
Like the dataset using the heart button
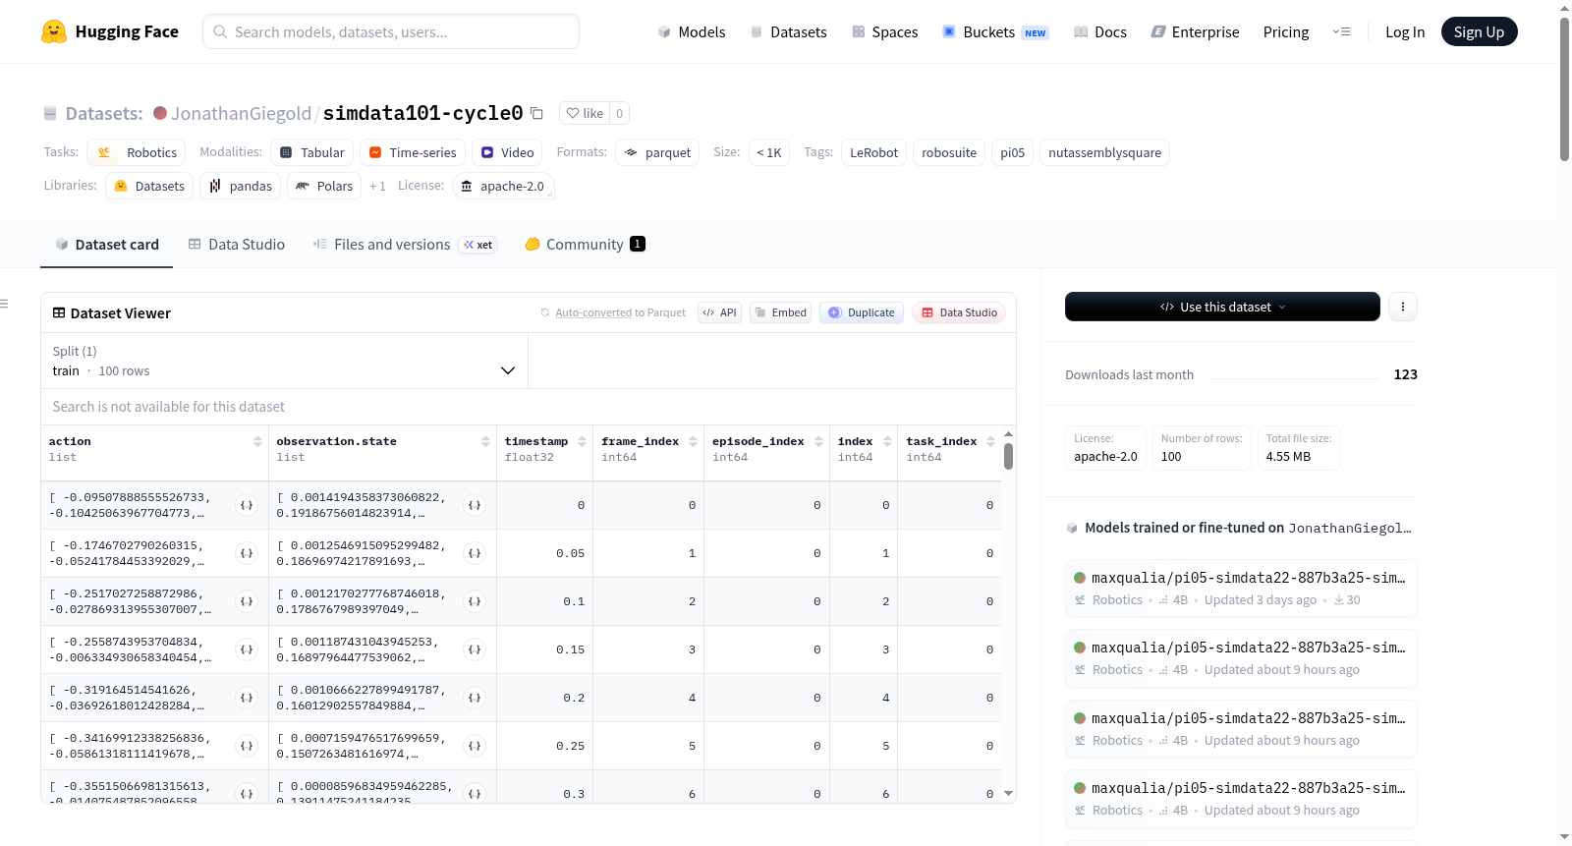point(585,113)
